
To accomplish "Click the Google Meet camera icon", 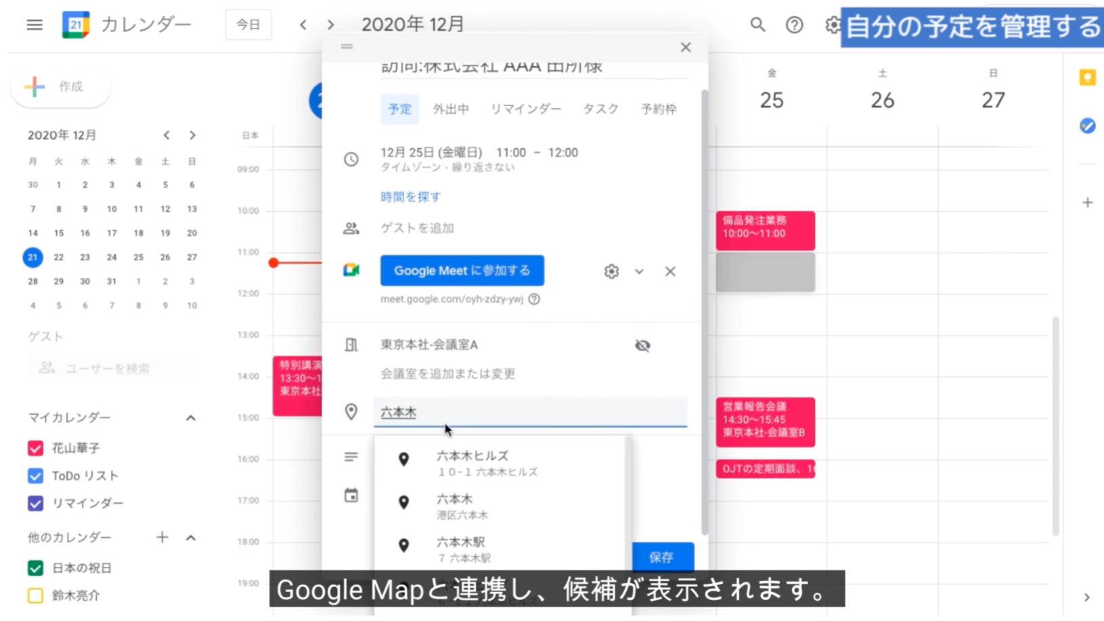I will (x=351, y=270).
